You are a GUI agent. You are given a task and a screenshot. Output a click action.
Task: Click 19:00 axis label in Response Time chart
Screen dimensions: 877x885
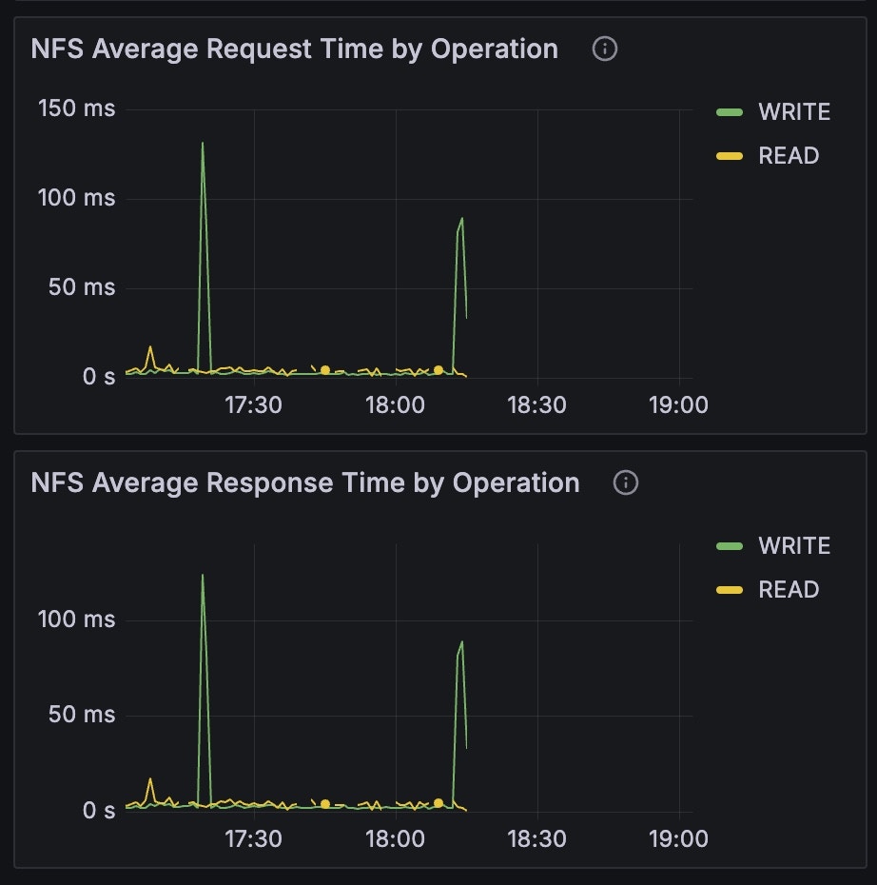[678, 838]
